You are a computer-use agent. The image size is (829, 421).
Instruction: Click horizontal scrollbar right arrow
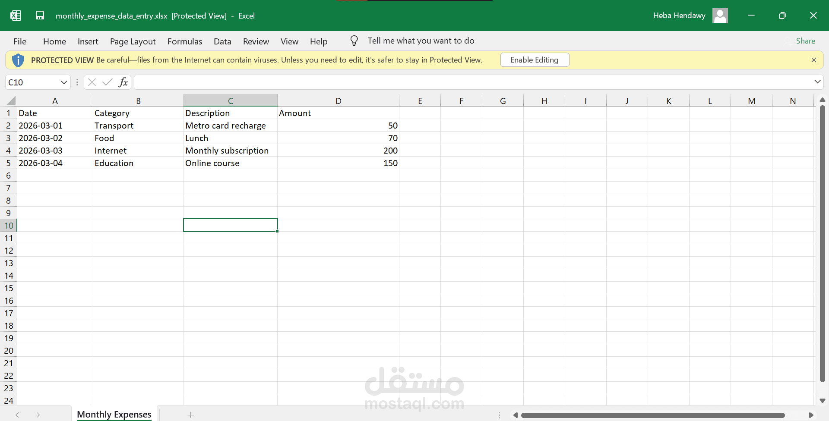click(811, 415)
